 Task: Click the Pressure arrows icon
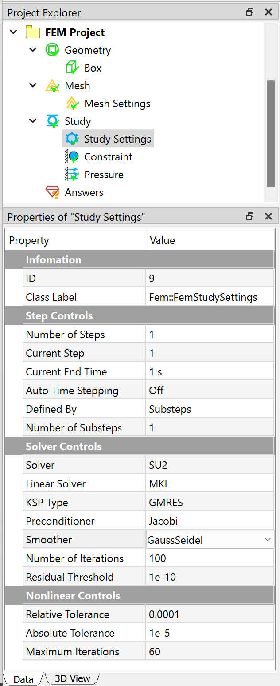pyautogui.click(x=72, y=174)
